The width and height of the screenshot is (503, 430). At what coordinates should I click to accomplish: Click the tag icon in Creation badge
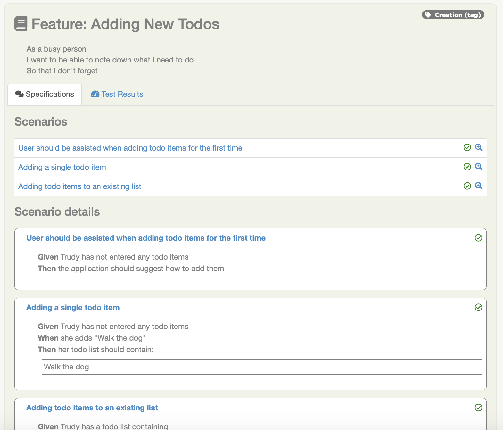click(x=428, y=15)
